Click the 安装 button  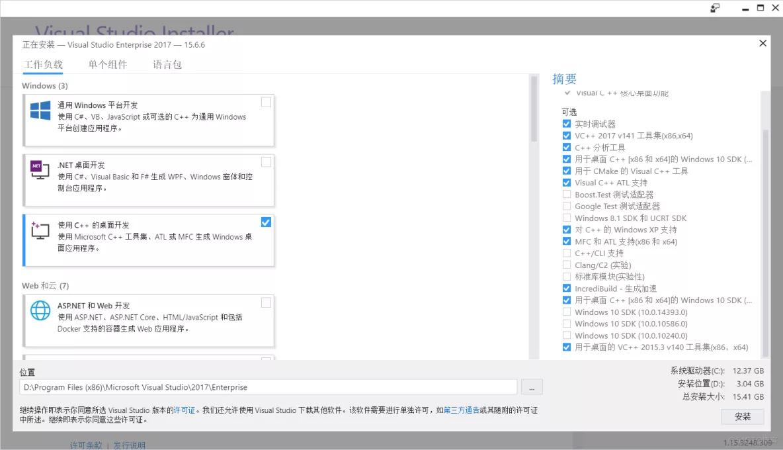(743, 416)
